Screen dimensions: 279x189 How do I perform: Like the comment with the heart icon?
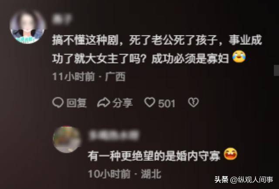tap(150, 102)
